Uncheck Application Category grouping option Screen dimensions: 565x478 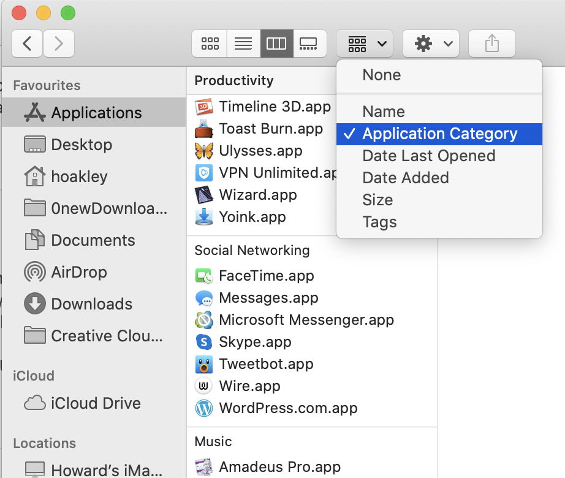(x=439, y=134)
